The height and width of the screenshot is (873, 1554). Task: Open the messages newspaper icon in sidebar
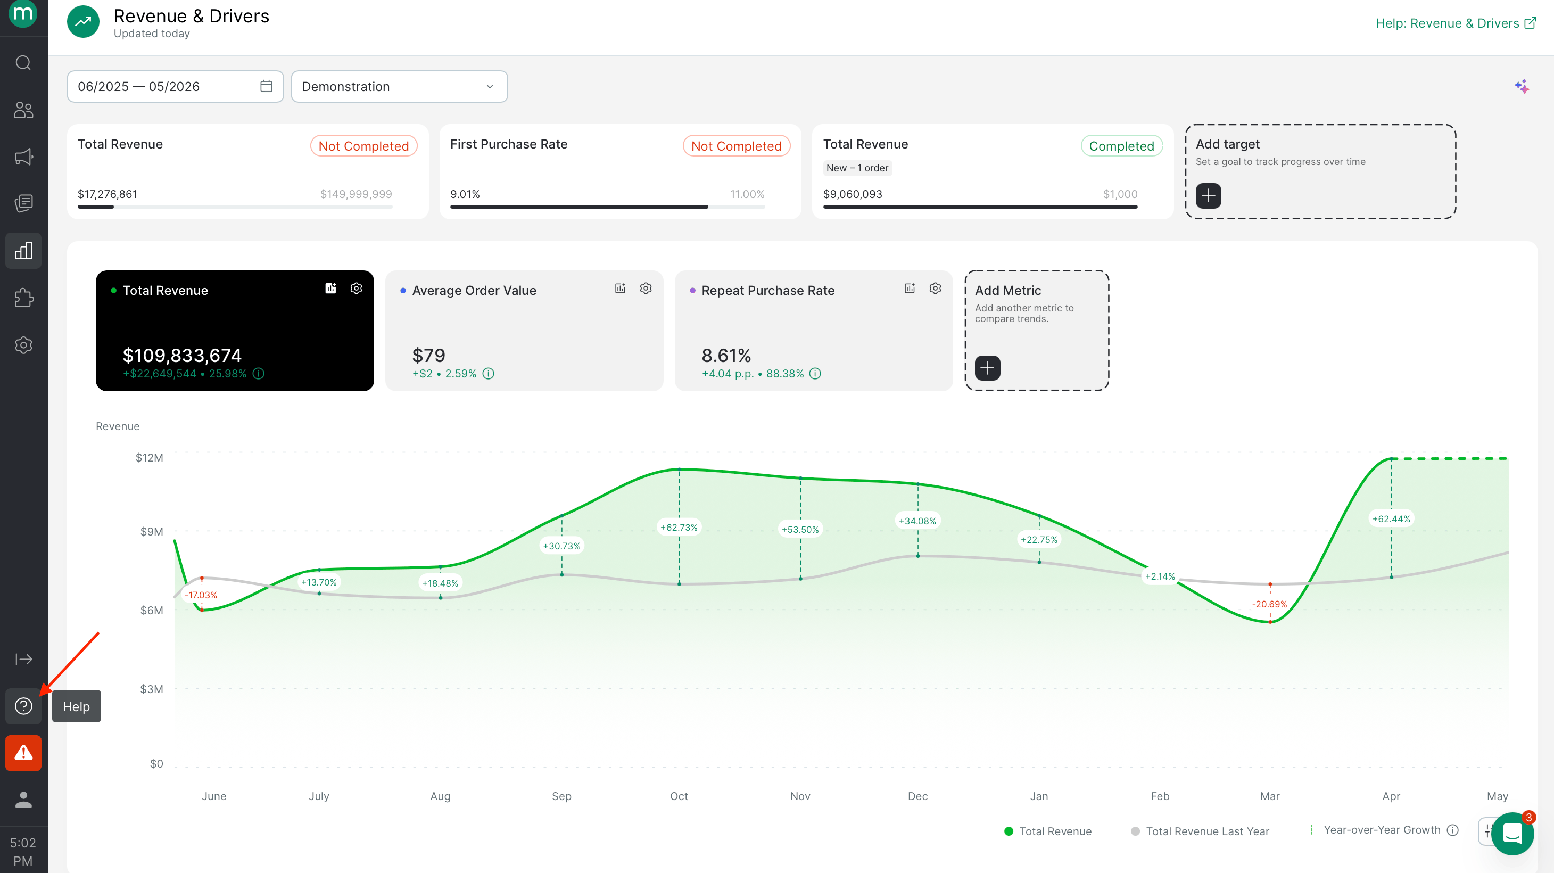pyautogui.click(x=23, y=203)
